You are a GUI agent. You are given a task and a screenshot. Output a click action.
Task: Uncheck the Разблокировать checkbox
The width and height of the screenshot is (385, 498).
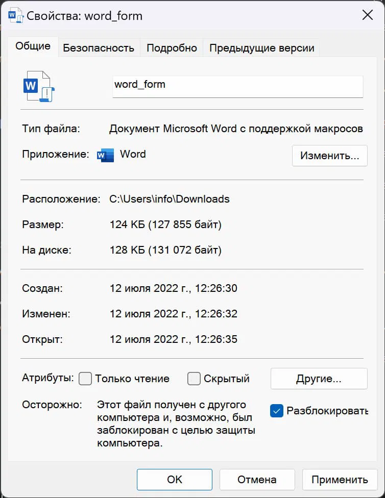277,411
